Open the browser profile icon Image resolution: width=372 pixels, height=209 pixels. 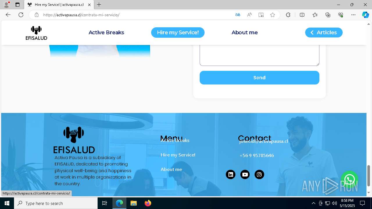click(6, 5)
